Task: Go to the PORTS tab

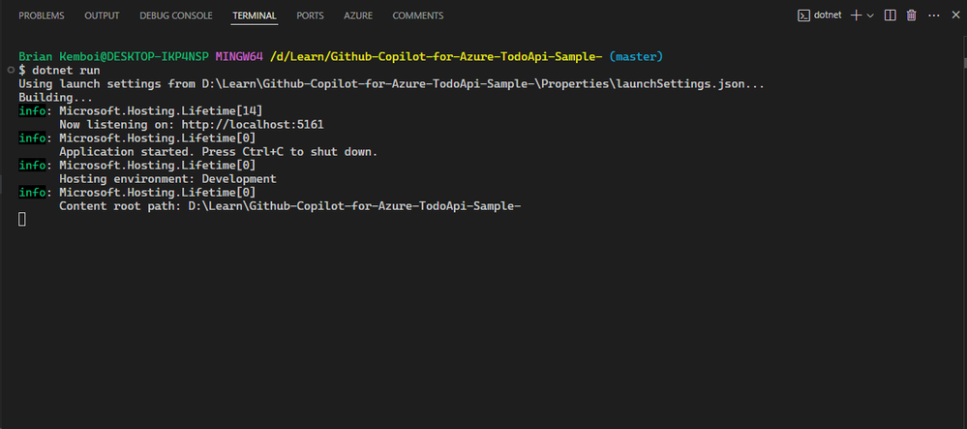Action: click(x=310, y=15)
